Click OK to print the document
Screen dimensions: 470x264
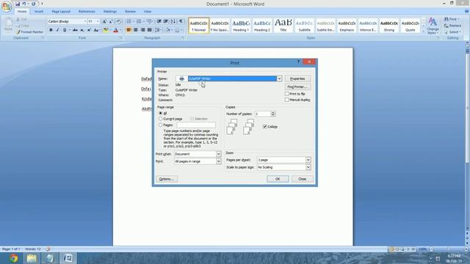[278, 179]
